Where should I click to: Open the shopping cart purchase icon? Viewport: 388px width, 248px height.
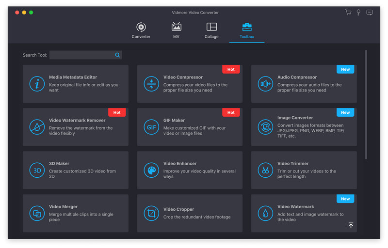point(348,13)
